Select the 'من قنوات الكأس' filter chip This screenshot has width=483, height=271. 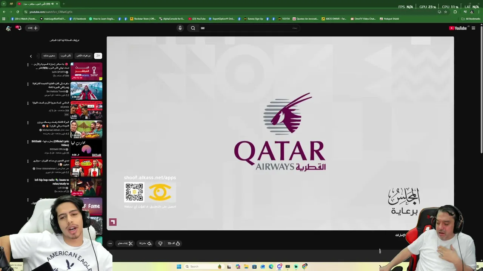[x=84, y=56]
